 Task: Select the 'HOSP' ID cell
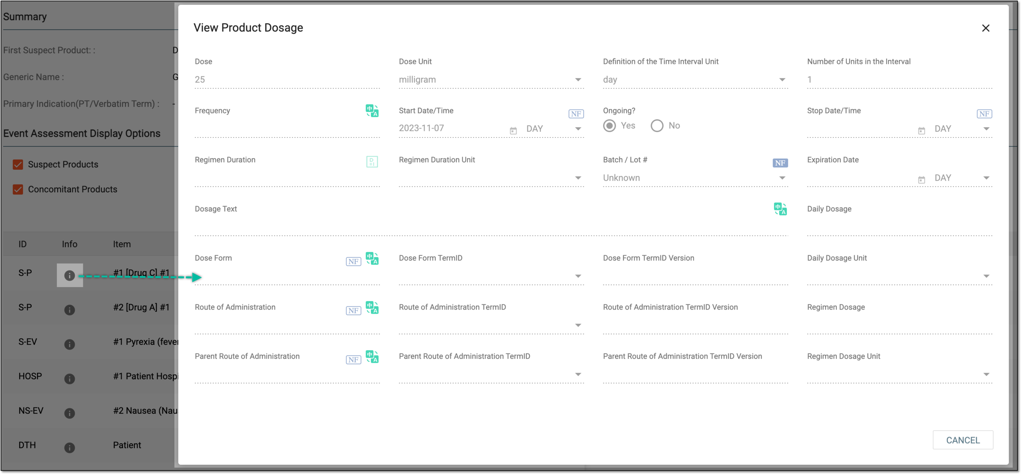click(x=30, y=376)
